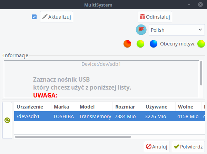Click the horizontal scrollbar under device list

pos(73,137)
